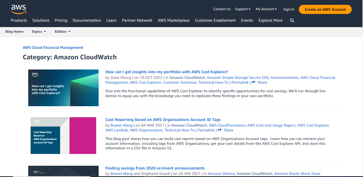Expand the My Account dropdown
Viewport: 363px width, 177px height.
266,9
